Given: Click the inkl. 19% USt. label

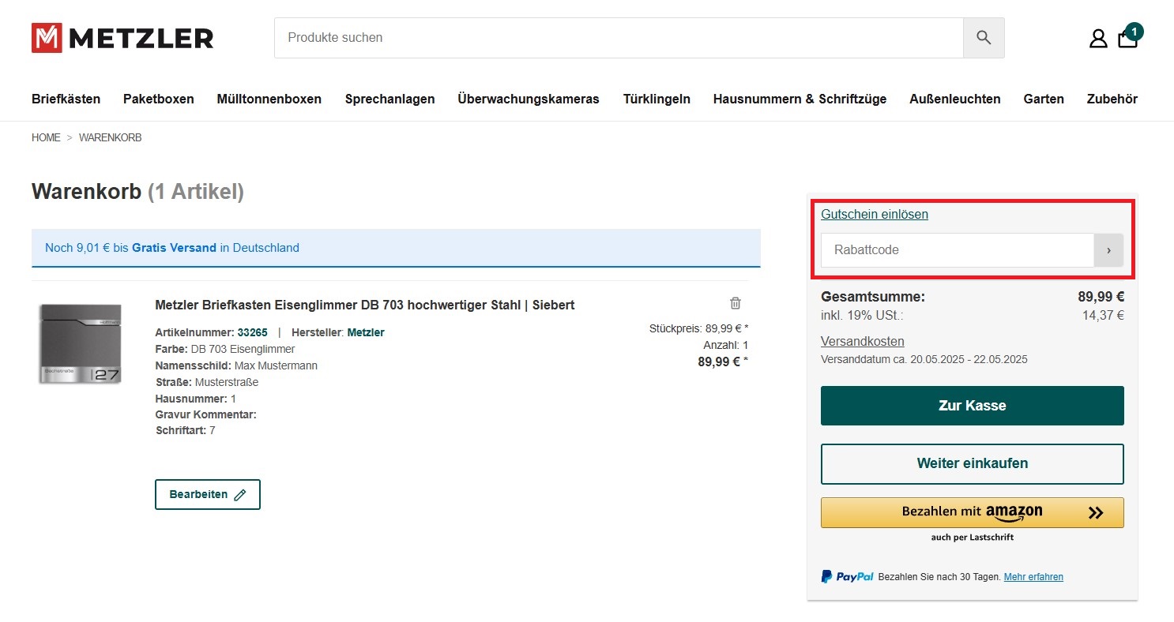Looking at the screenshot, I should click(862, 315).
